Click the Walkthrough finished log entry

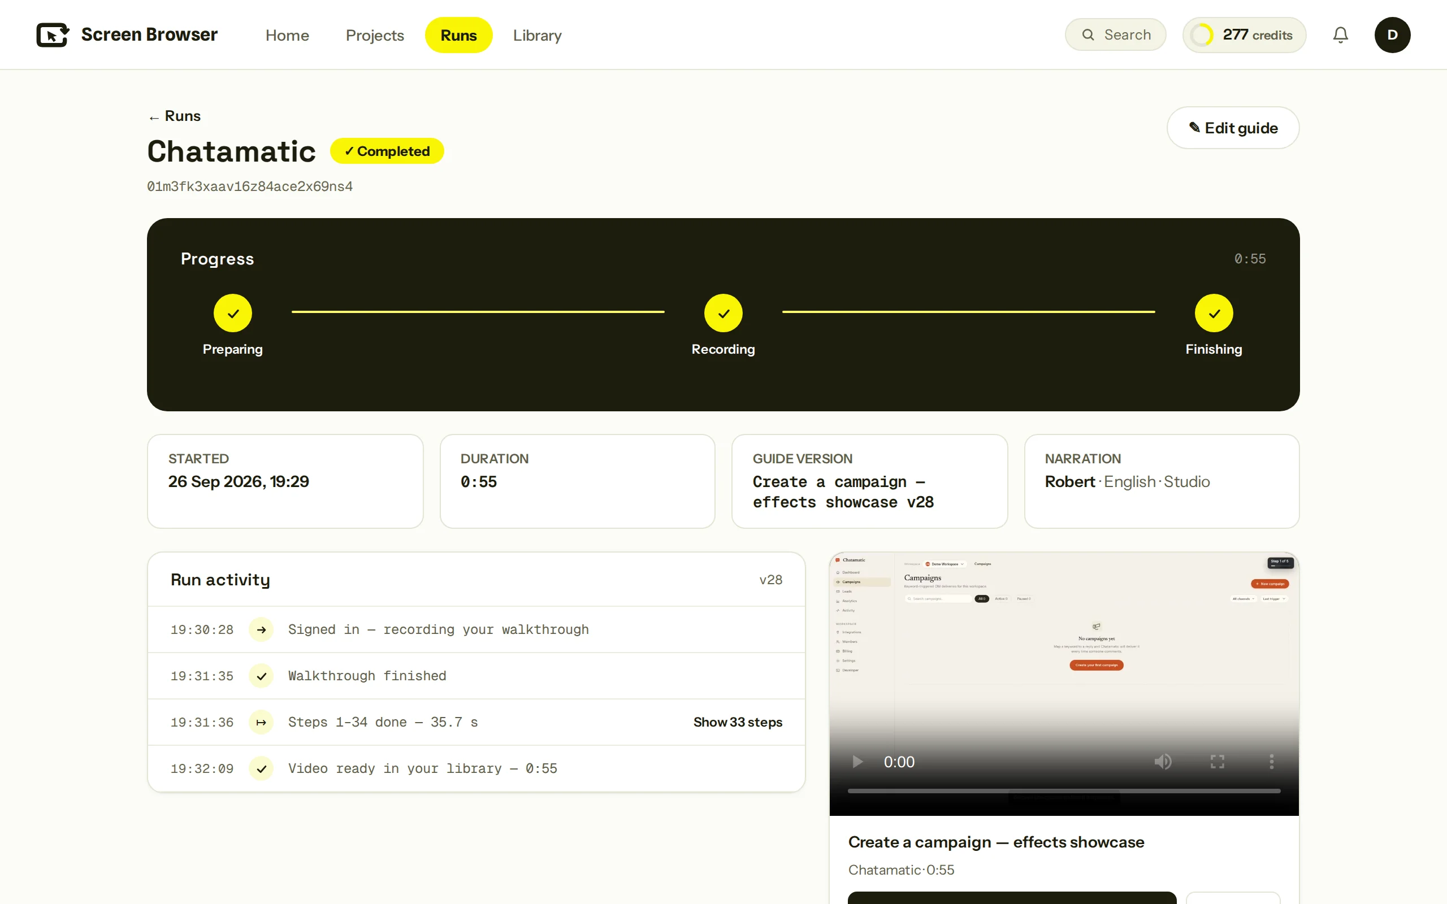[x=476, y=676]
